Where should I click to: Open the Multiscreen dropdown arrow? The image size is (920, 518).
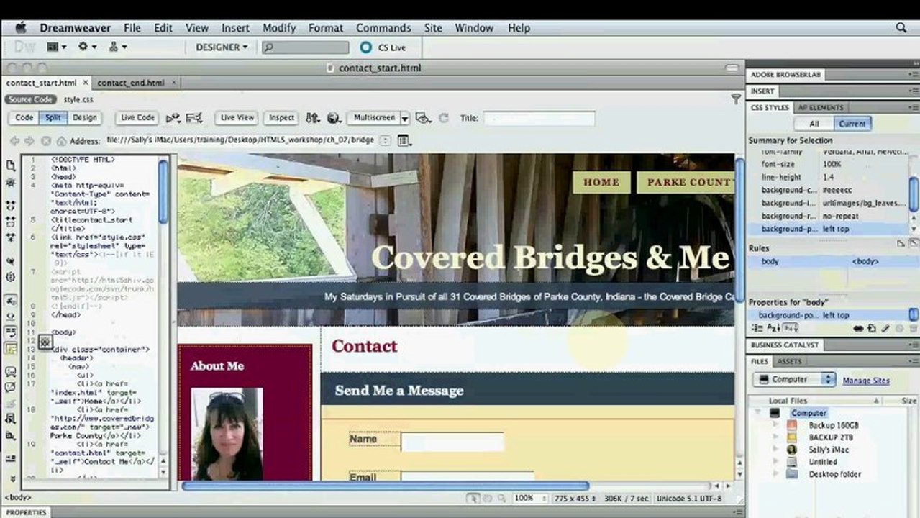click(405, 118)
